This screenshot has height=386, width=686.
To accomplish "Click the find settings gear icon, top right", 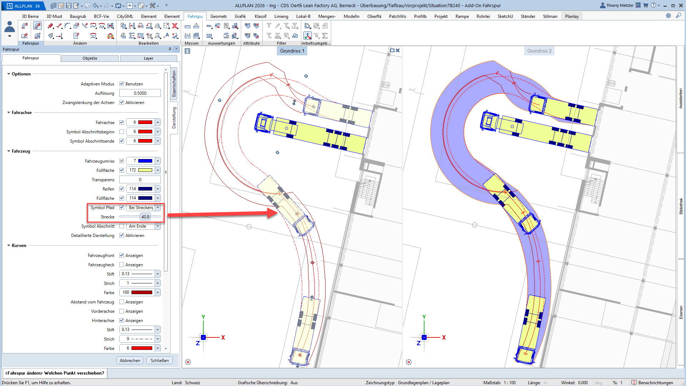I will pos(668,16).
